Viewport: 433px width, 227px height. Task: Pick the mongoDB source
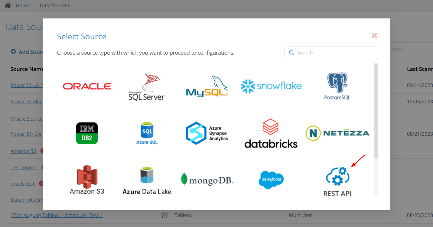click(x=207, y=180)
